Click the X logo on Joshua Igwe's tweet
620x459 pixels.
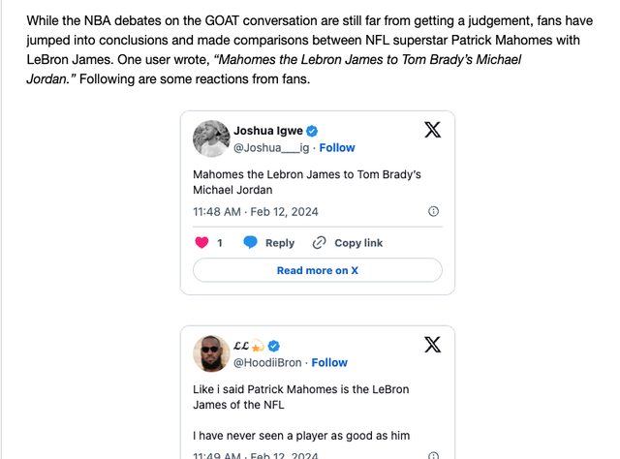point(433,130)
